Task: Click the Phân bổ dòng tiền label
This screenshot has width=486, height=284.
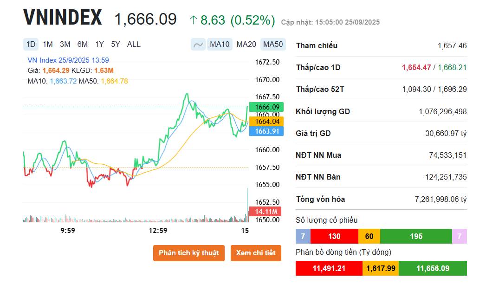Action: (x=343, y=252)
